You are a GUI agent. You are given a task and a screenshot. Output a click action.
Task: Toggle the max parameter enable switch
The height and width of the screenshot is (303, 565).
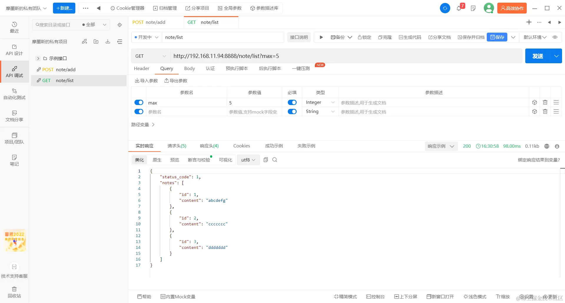(x=139, y=102)
